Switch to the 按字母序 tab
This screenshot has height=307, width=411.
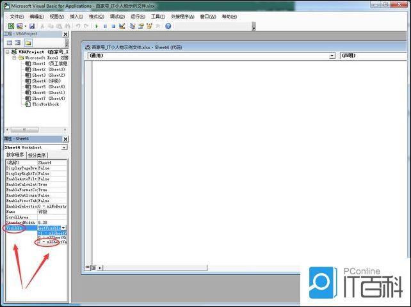point(15,155)
